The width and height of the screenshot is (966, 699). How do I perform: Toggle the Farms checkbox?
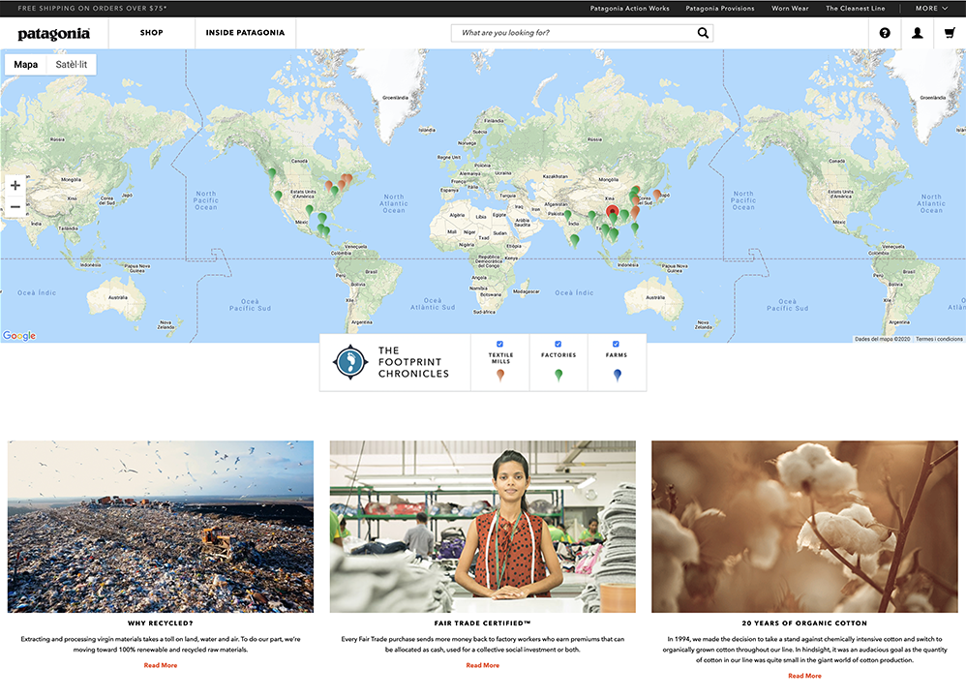pos(616,344)
